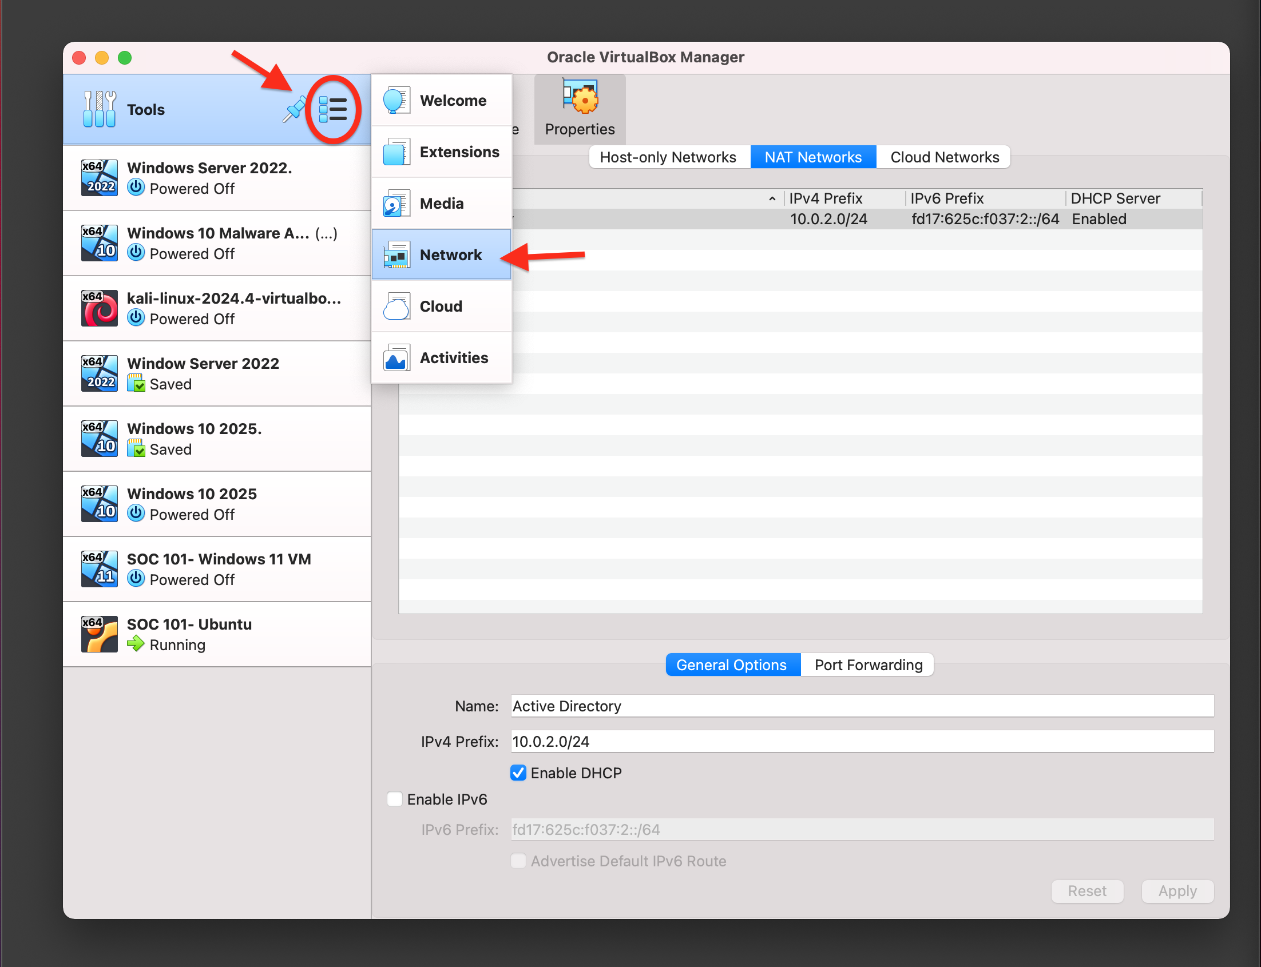This screenshot has width=1261, height=967.
Task: Click the Running arrow status icon for Ubuntu
Action: point(136,643)
